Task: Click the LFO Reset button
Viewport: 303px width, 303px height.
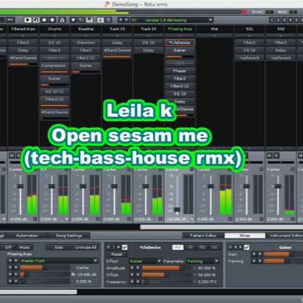Action: [x=116, y=254]
